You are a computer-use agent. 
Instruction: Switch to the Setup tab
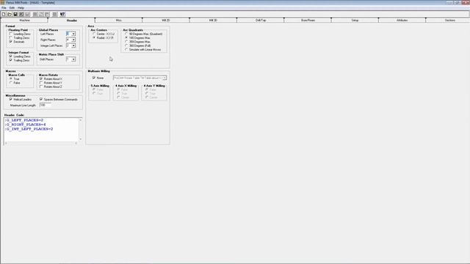point(355,21)
